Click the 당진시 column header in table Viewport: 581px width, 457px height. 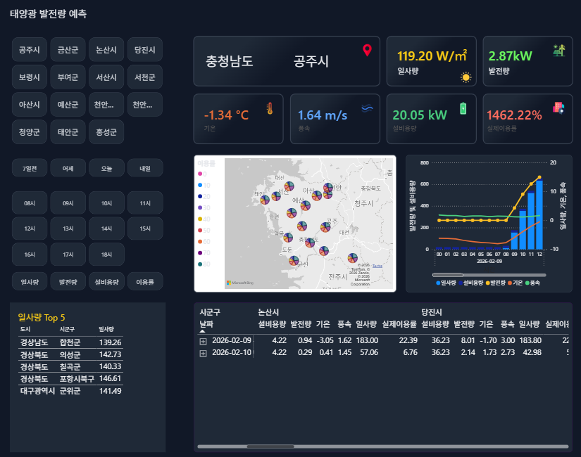431,312
